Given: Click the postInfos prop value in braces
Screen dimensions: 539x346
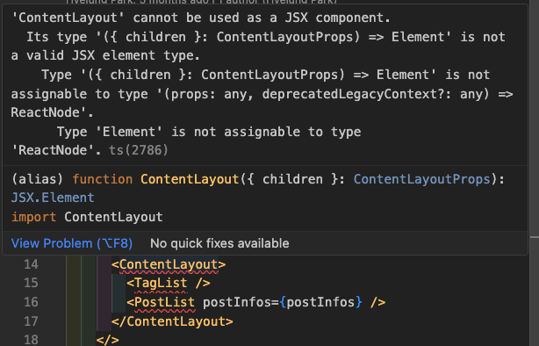Looking at the screenshot, I should [320, 302].
